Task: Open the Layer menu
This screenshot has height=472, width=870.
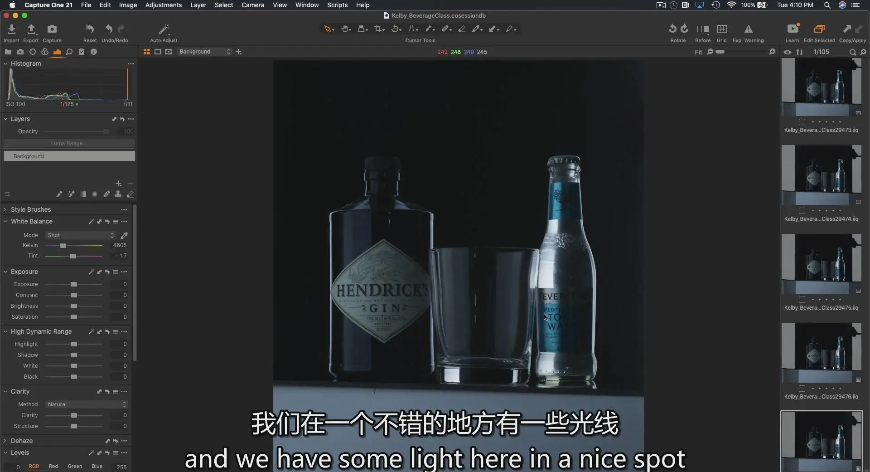Action: click(x=198, y=5)
